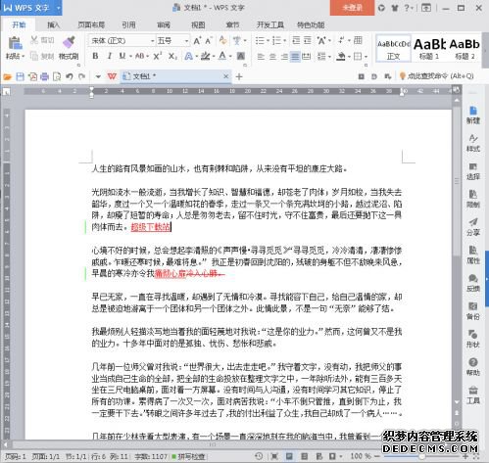The height and width of the screenshot is (463, 489).
Task: Click the 未登录 login button
Action: (352, 8)
